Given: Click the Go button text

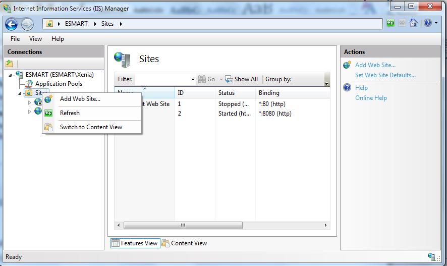Looking at the screenshot, I should click(211, 79).
